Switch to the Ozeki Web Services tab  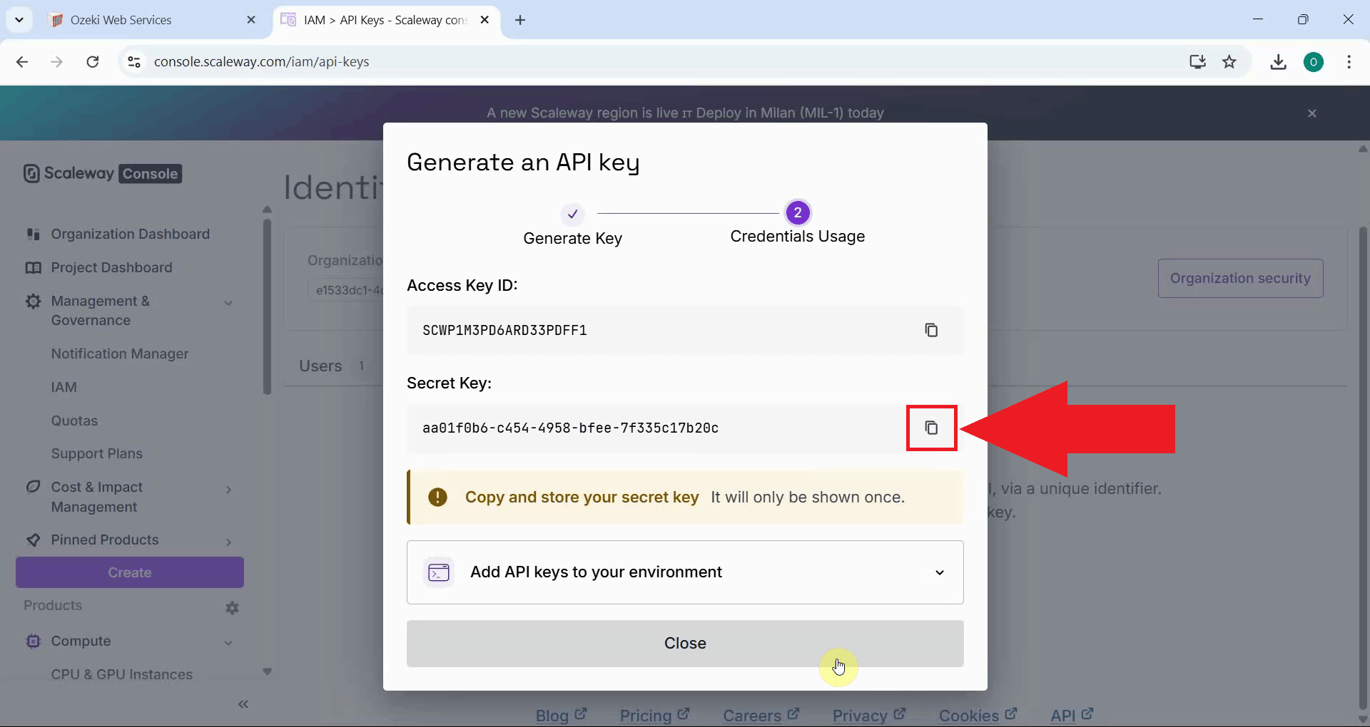pos(120,19)
